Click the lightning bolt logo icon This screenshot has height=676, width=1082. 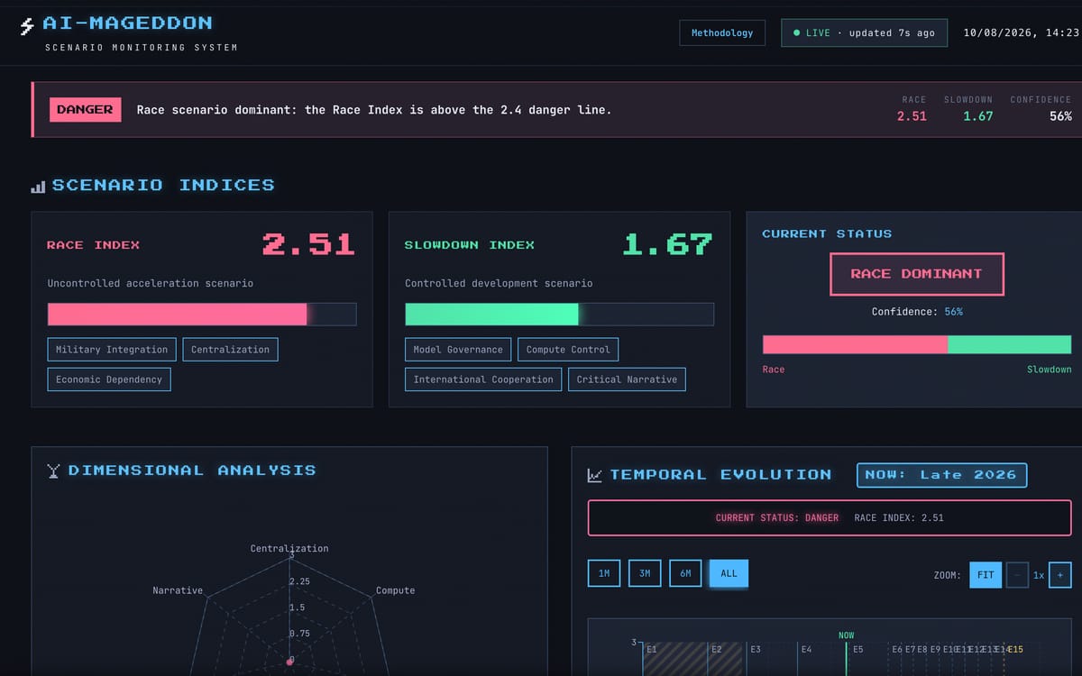pos(27,27)
